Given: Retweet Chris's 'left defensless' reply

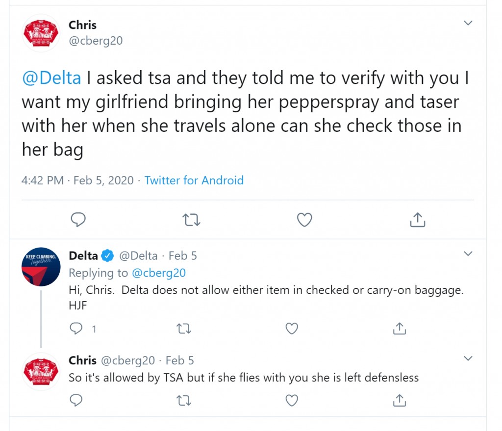Looking at the screenshot, I should [x=184, y=400].
